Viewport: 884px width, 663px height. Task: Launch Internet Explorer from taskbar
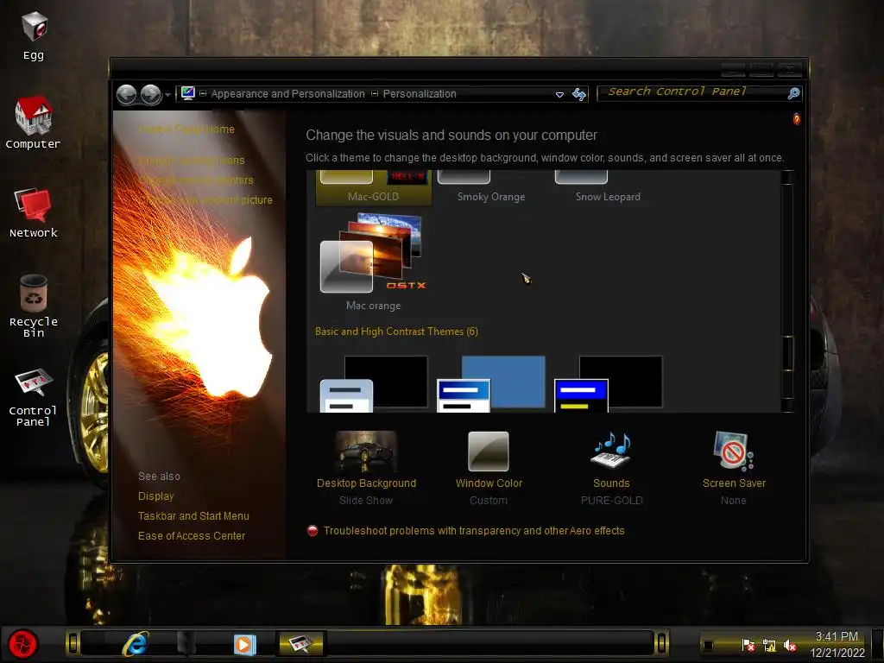click(x=136, y=643)
